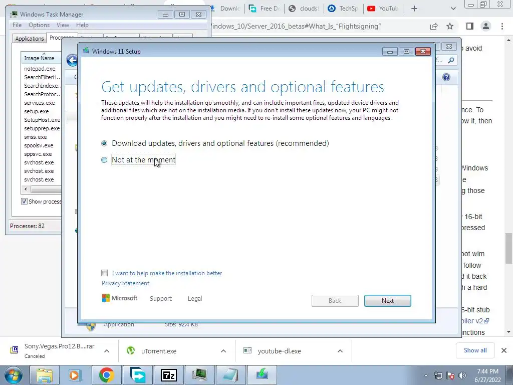
Task: Expand youtube-dl.exe download options chevron
Action: click(x=340, y=351)
